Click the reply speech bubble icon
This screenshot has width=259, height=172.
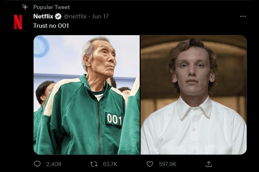pyautogui.click(x=37, y=164)
